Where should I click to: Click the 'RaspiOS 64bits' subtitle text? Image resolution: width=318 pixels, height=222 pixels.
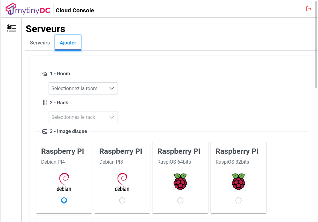(x=174, y=162)
